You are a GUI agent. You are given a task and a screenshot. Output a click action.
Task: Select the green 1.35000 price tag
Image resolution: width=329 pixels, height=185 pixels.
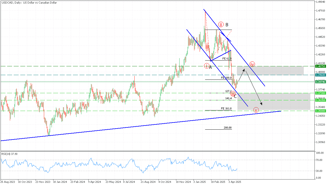point(320,111)
